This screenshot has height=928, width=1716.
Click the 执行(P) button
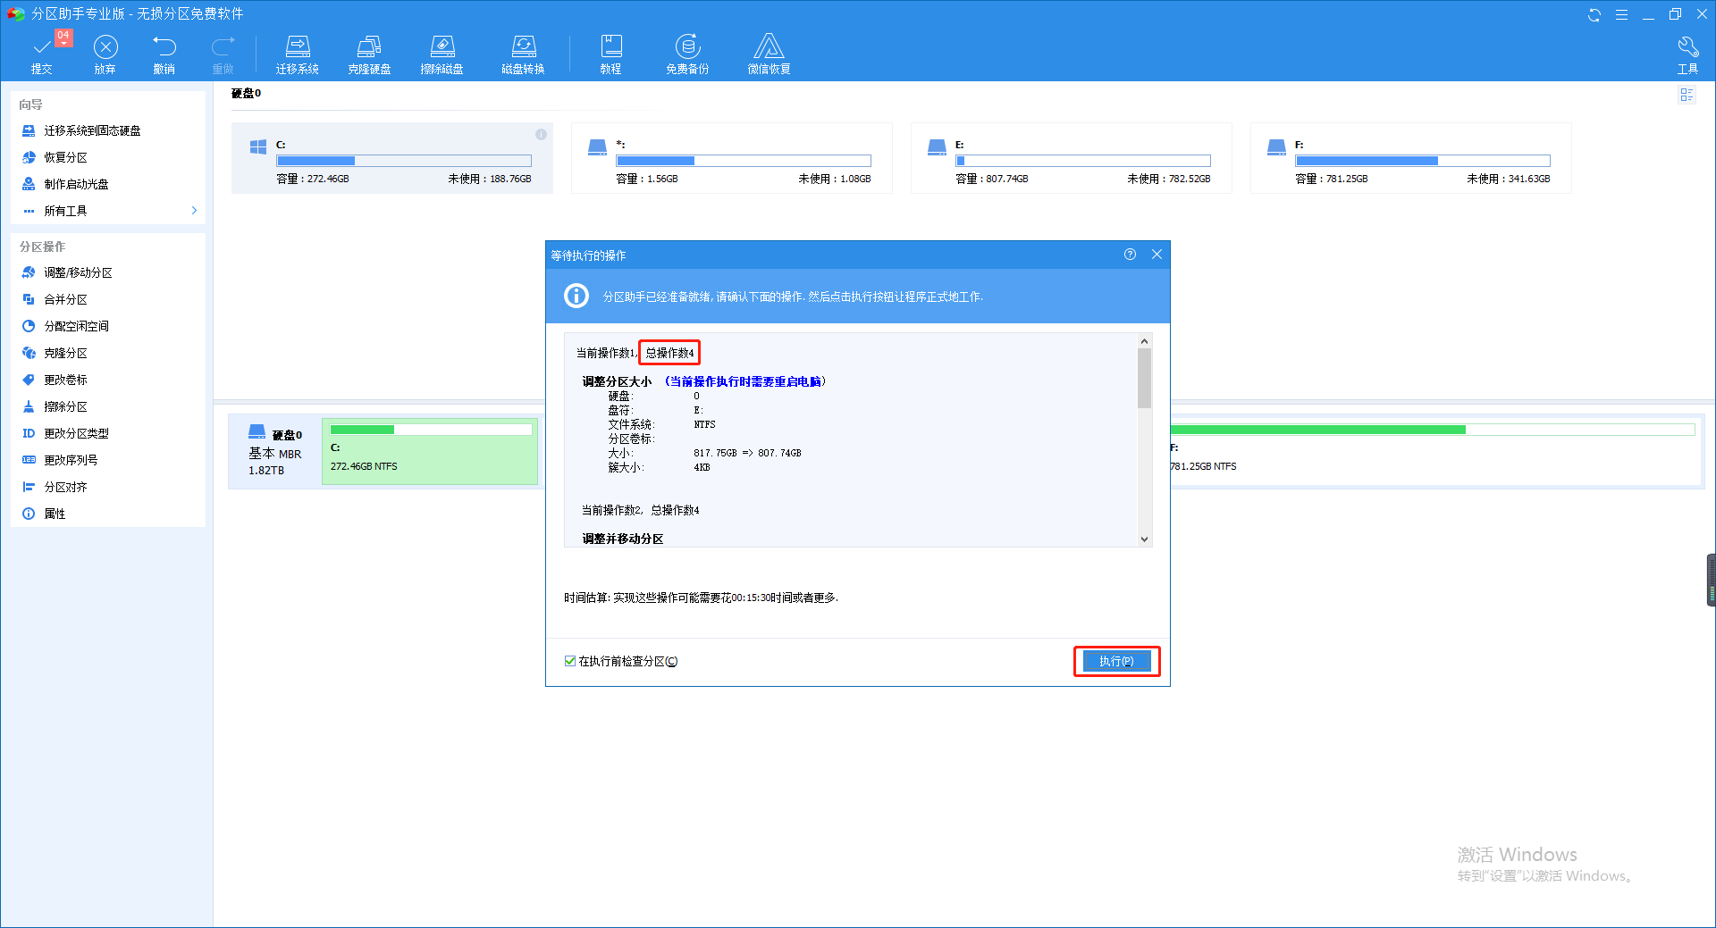point(1116,661)
